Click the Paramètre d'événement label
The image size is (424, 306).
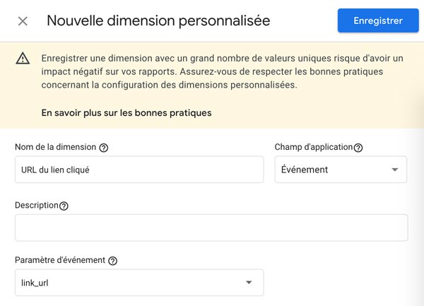tap(60, 260)
